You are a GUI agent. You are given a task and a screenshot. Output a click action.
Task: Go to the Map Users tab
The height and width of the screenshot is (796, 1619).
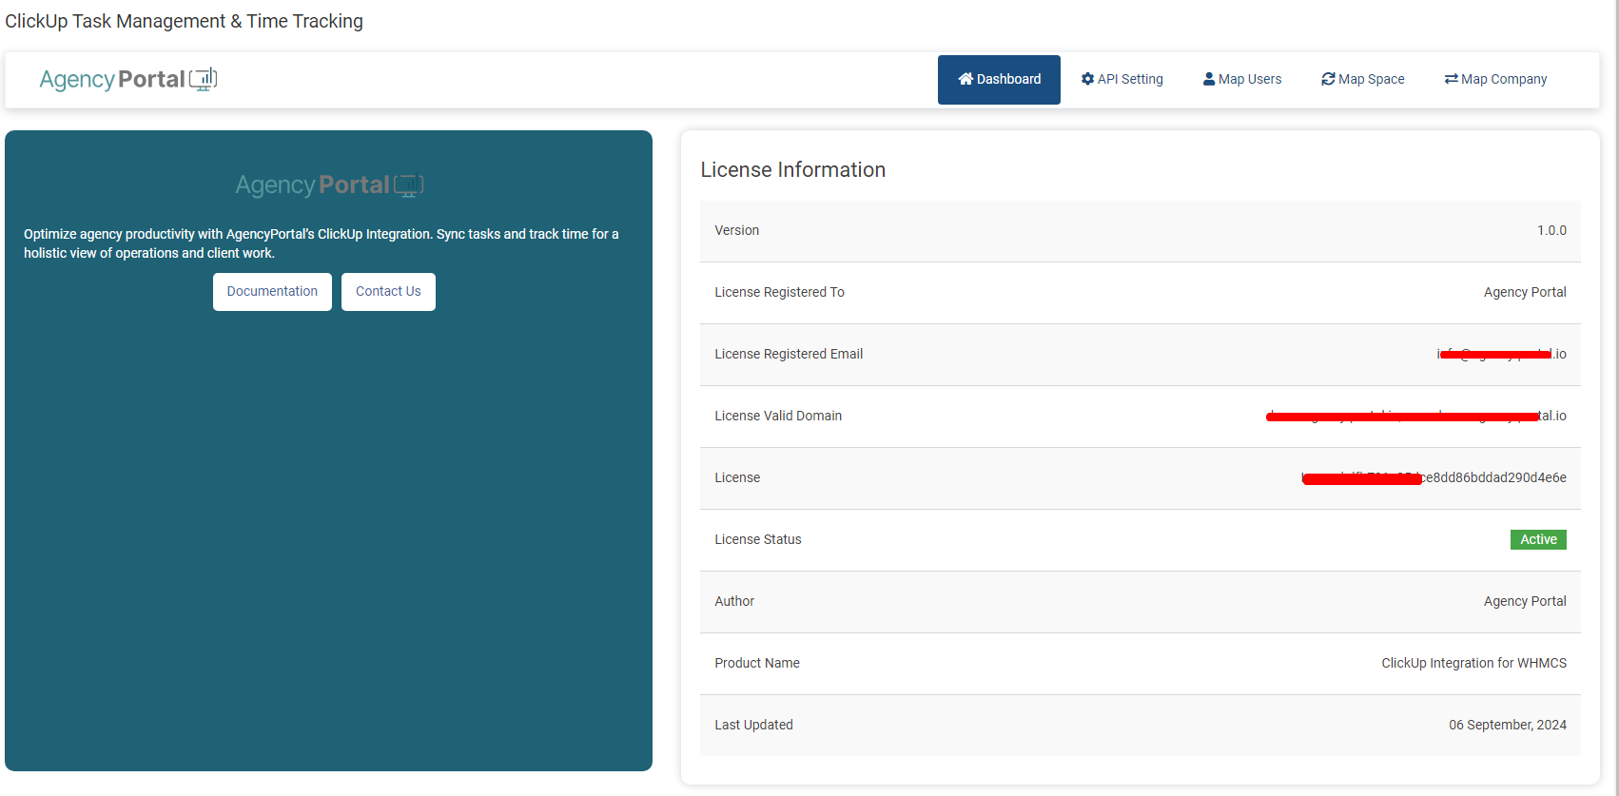[1242, 80]
